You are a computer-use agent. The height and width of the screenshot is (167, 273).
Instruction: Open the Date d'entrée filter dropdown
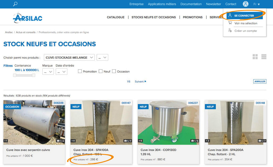[62, 71]
